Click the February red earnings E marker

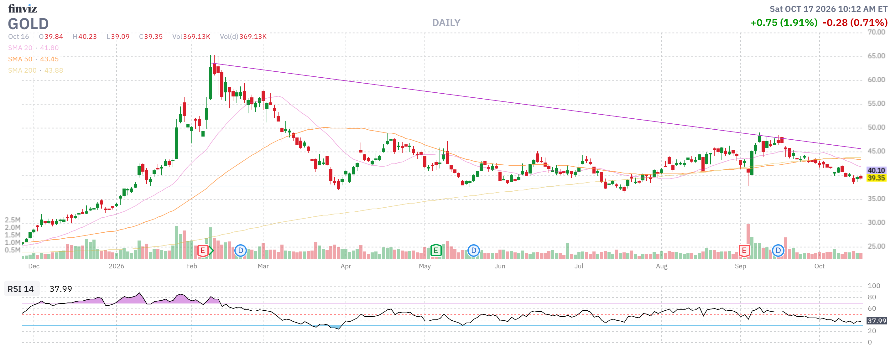tap(203, 251)
